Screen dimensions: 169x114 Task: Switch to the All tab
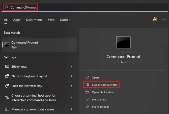pos(6,20)
